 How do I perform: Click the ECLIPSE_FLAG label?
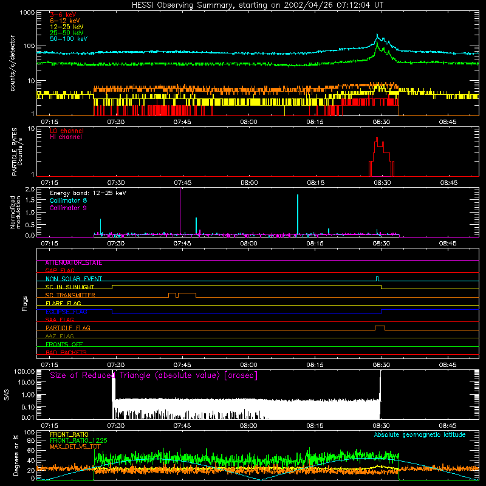[x=66, y=312]
